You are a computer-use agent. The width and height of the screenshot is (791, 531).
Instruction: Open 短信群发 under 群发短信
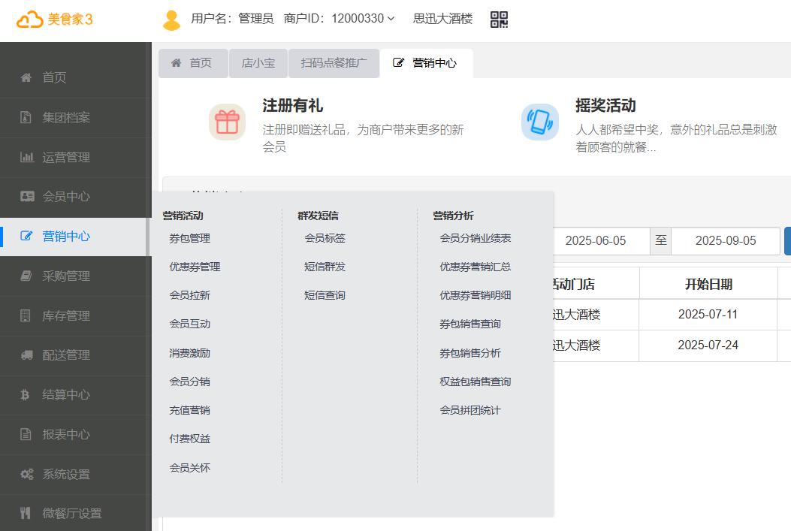tap(325, 267)
